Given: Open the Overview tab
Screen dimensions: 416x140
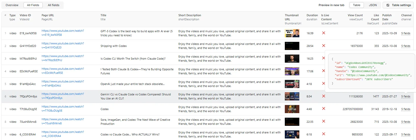Looking at the screenshot, I should [x=12, y=5].
